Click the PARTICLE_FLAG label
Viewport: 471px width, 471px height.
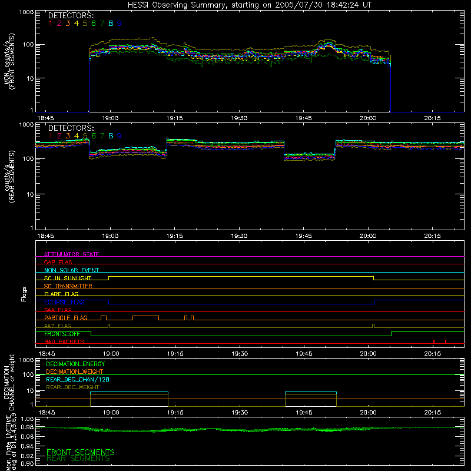[x=66, y=318]
